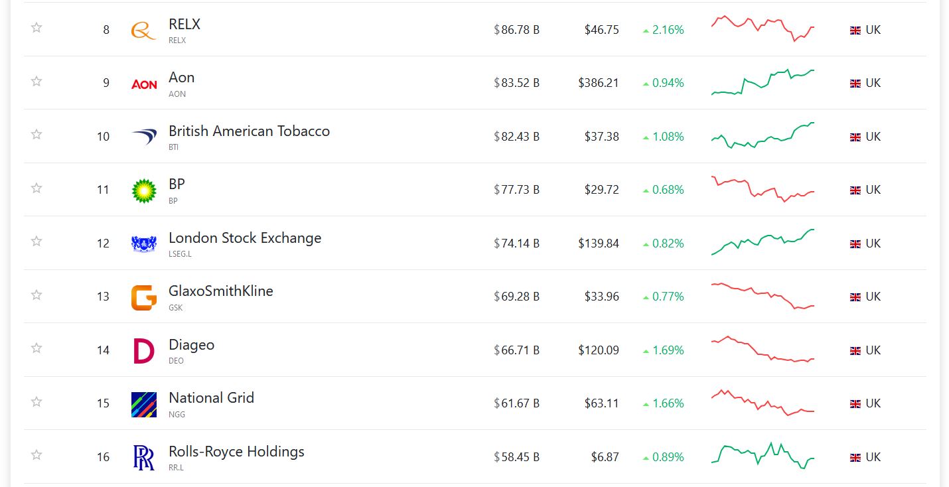The image size is (949, 487).
Task: Click the Rolls-Royce RR logo
Action: (x=144, y=457)
